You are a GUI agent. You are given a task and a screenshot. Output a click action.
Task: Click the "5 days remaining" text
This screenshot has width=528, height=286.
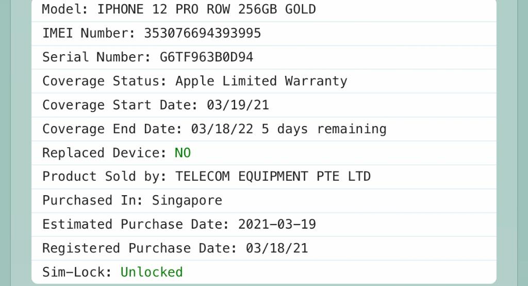click(x=324, y=129)
